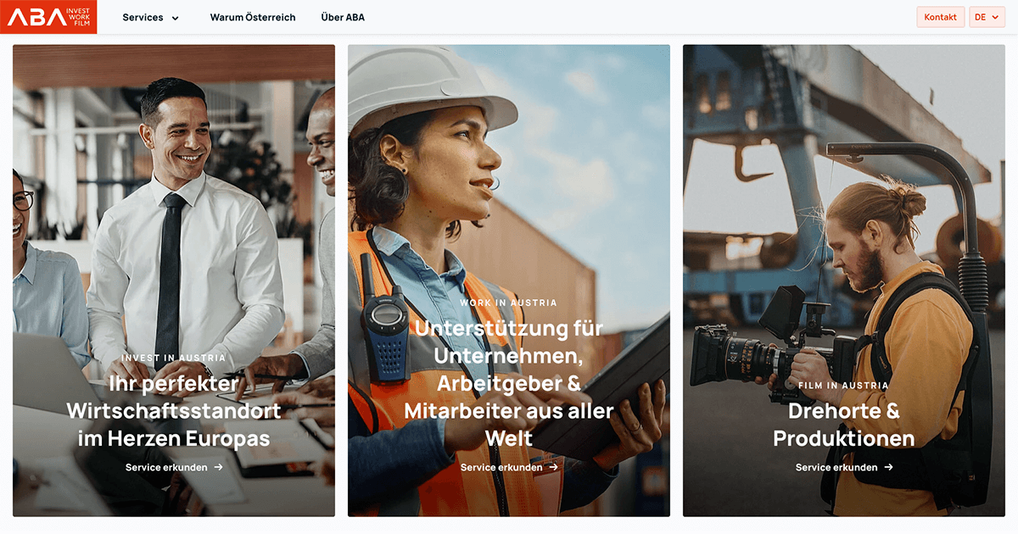This screenshot has width=1018, height=534.
Task: Click the businessman photo in the Invest card
Action: click(174, 212)
